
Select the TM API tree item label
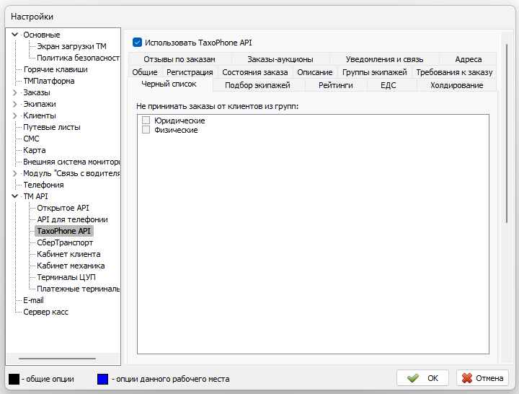35,196
